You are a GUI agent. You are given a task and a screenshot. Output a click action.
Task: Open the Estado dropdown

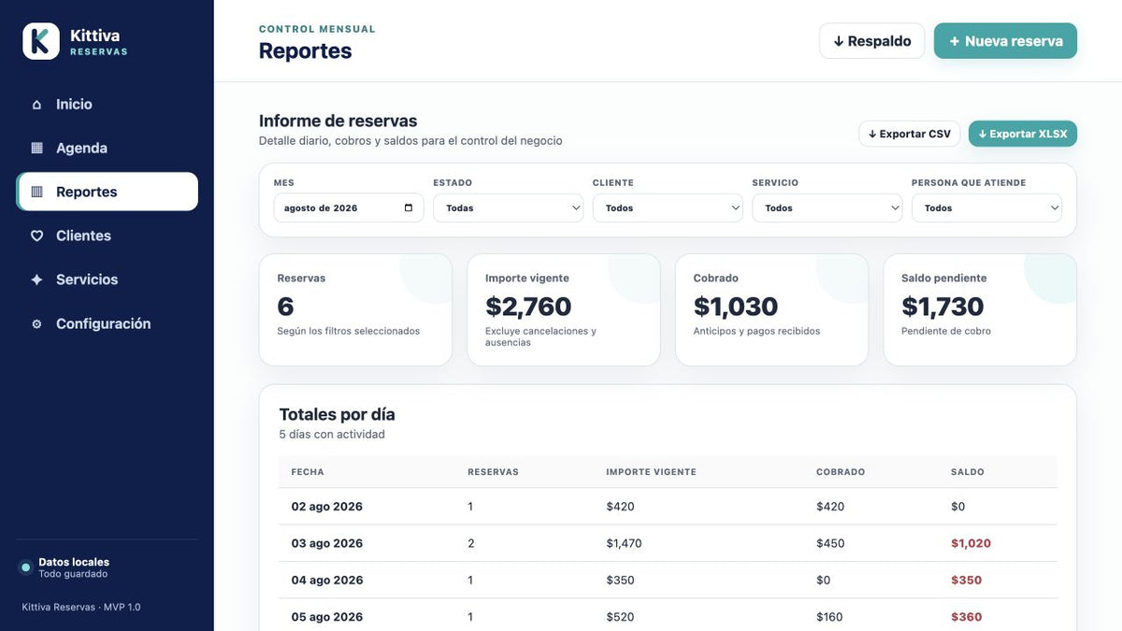click(509, 208)
